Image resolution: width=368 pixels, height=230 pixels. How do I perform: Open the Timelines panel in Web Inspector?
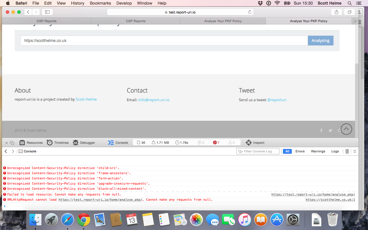(x=57, y=142)
